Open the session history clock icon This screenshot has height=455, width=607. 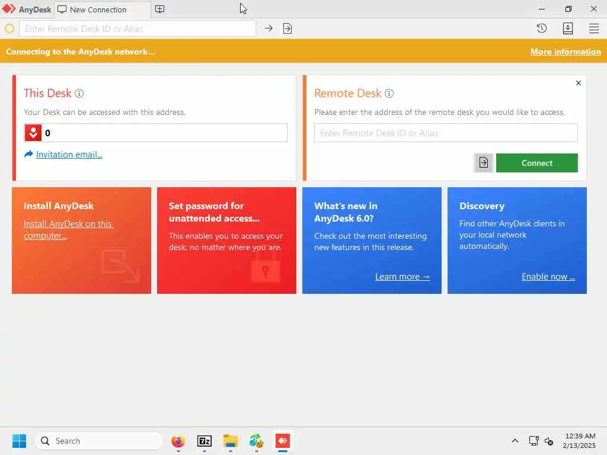pyautogui.click(x=542, y=28)
